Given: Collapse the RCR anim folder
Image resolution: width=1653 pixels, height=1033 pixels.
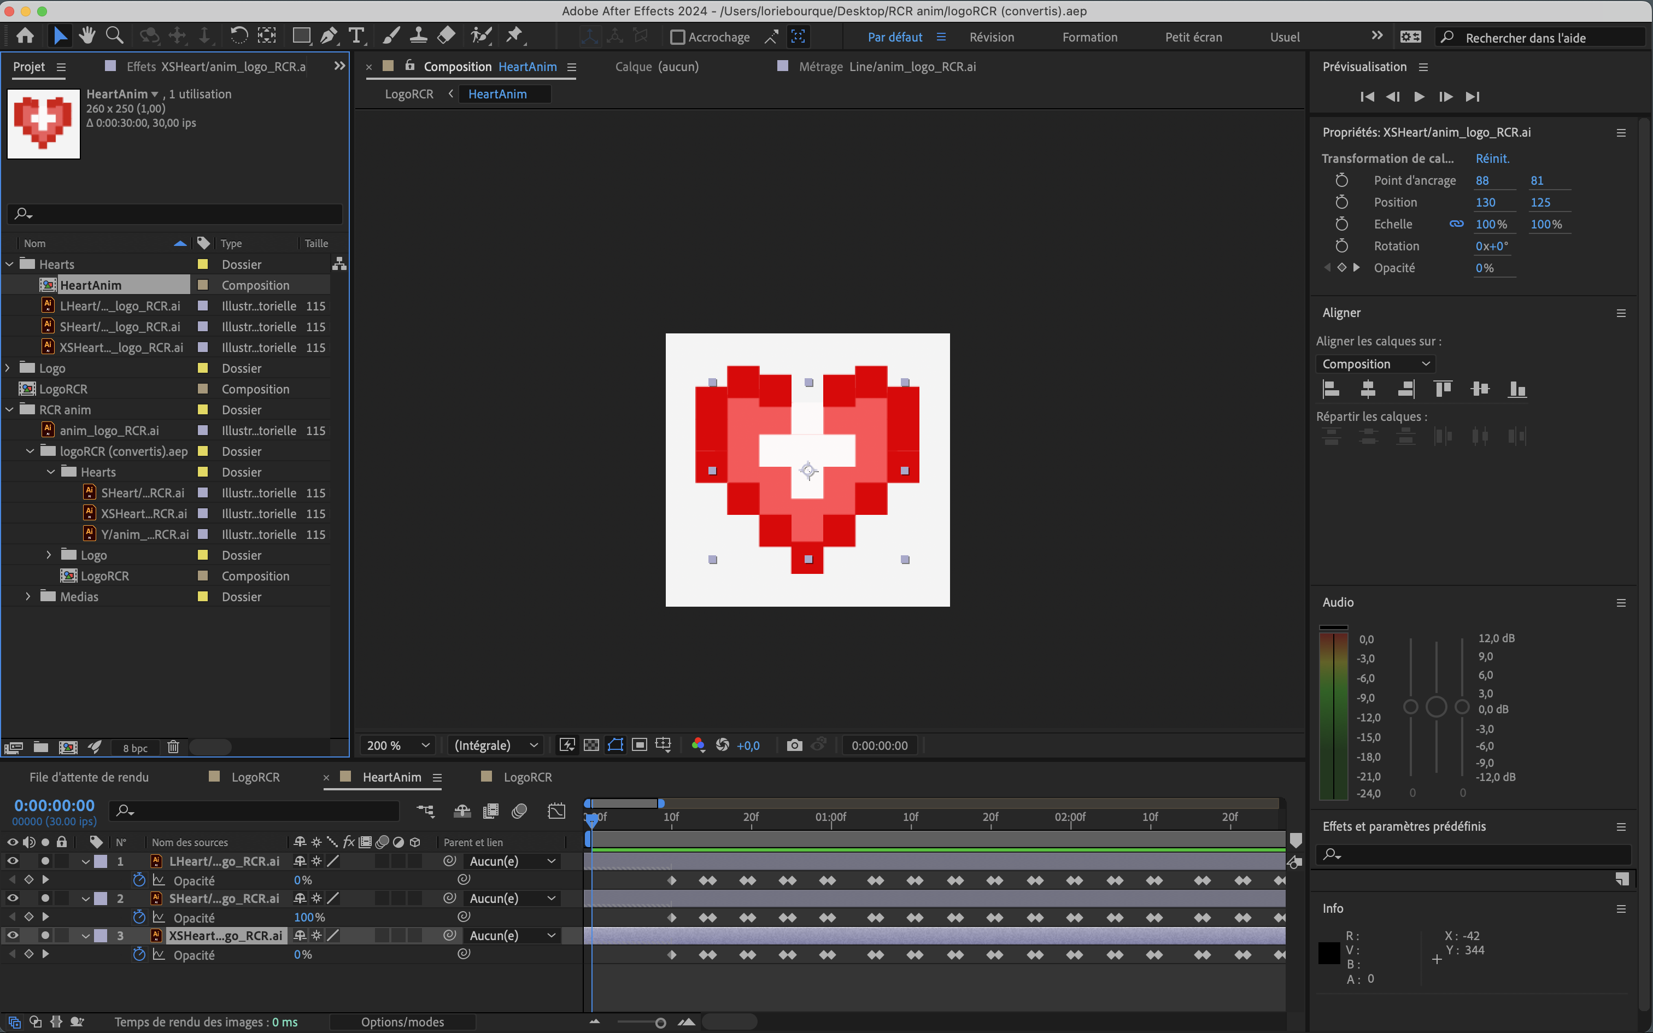Looking at the screenshot, I should (x=9, y=409).
